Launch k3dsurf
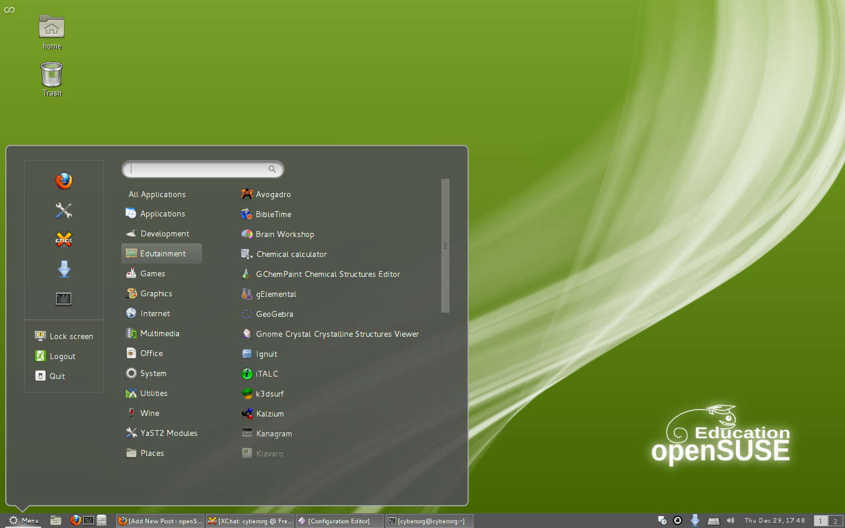 coord(262,394)
